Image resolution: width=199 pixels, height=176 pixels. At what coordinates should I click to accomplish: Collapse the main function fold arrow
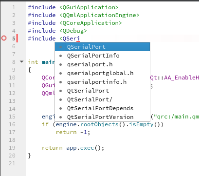(21, 61)
